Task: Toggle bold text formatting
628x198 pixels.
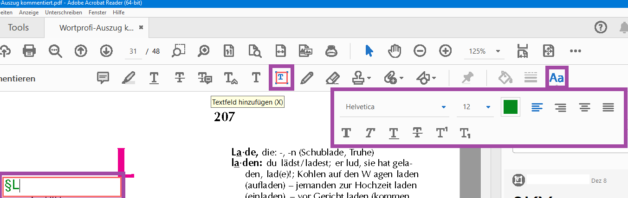Action: pyautogui.click(x=346, y=133)
